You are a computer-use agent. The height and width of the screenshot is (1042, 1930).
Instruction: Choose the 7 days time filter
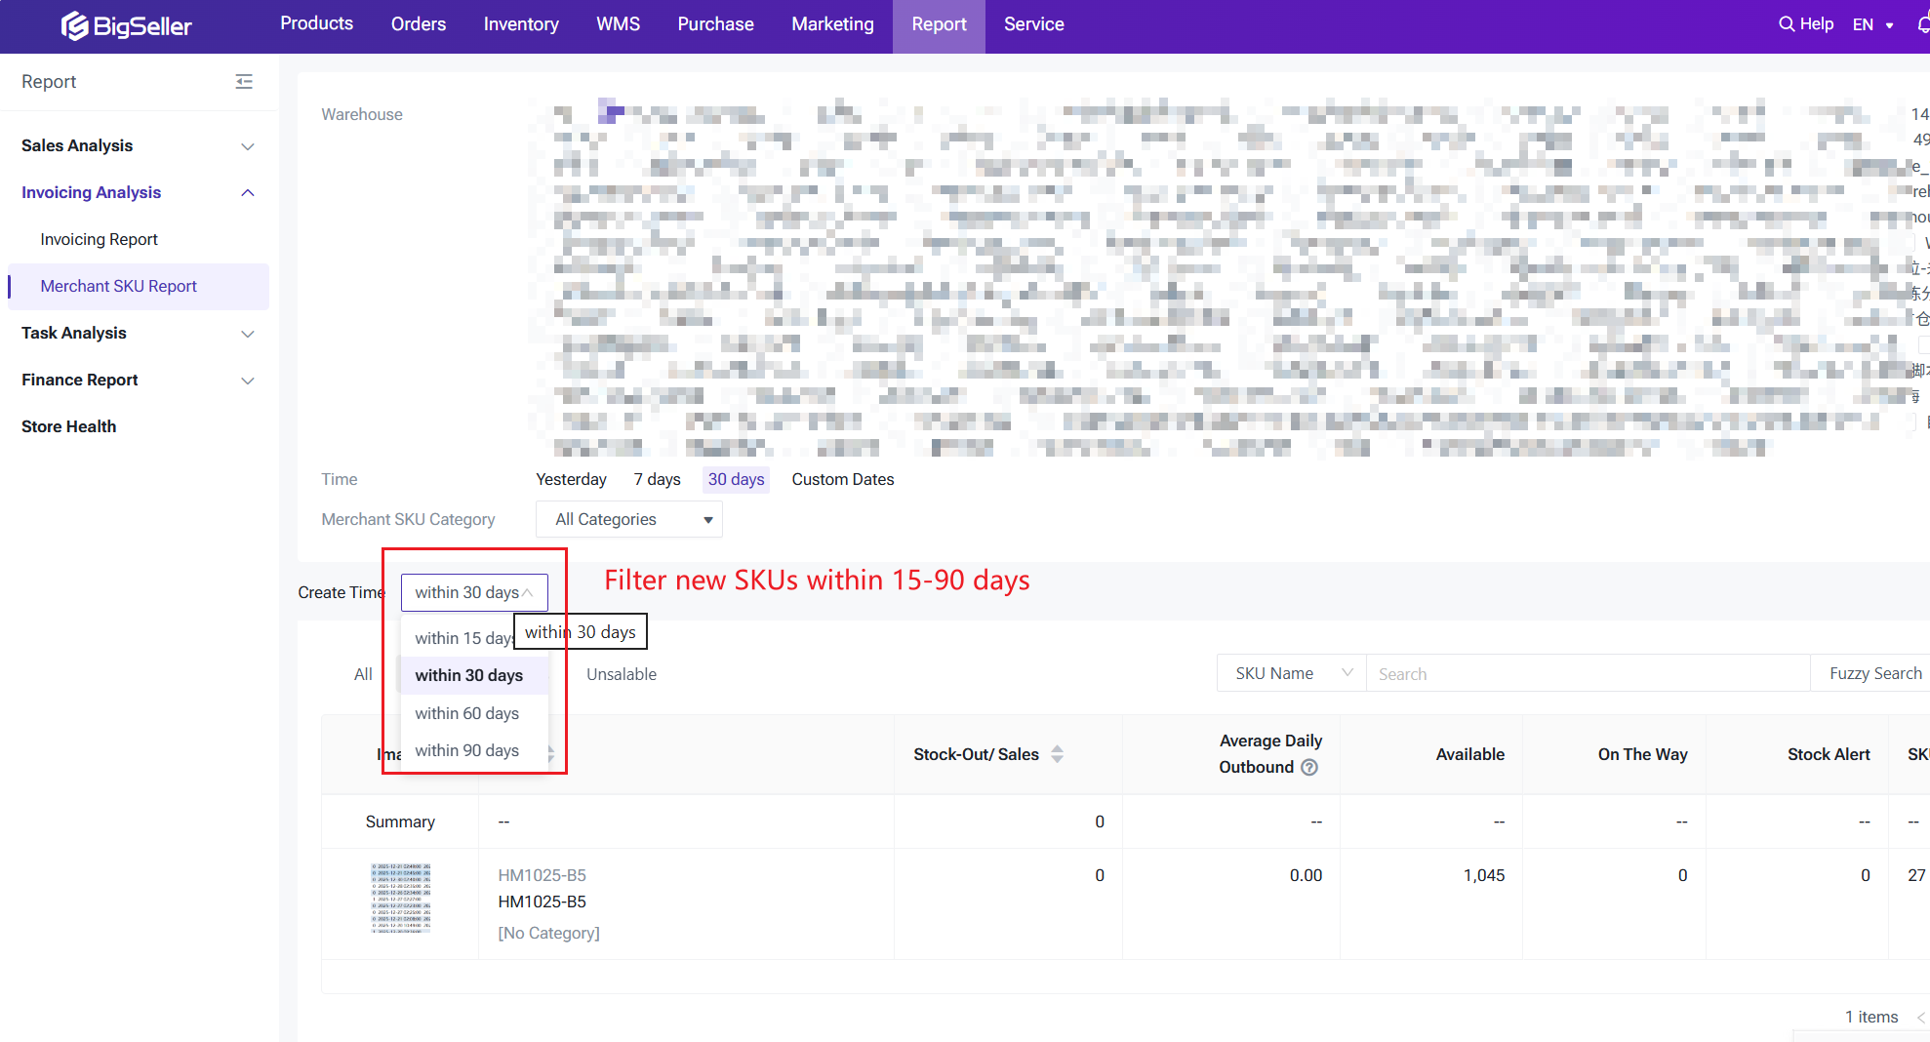[x=657, y=479]
